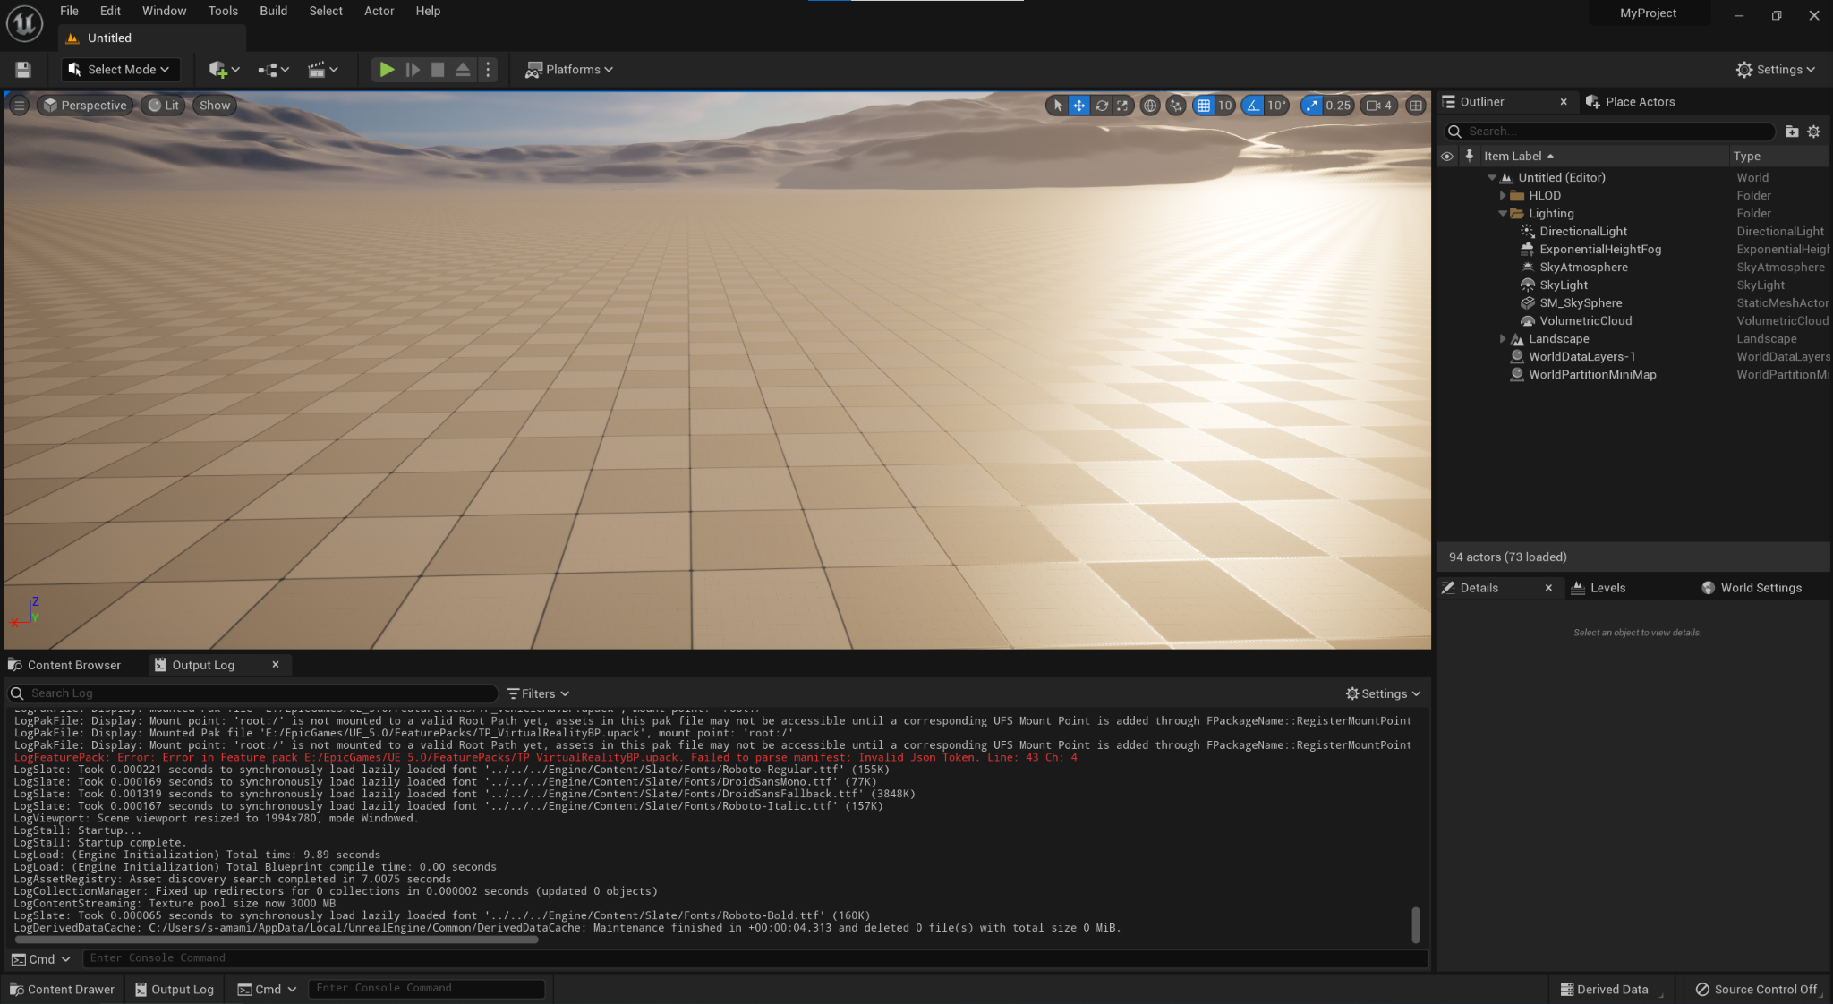Collapse the Lighting folder in Outliner
This screenshot has width=1833, height=1004.
tap(1504, 213)
